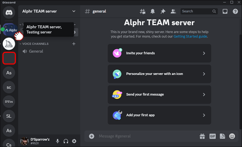
Task: Open the GIF picker
Action: pyautogui.click(x=213, y=136)
